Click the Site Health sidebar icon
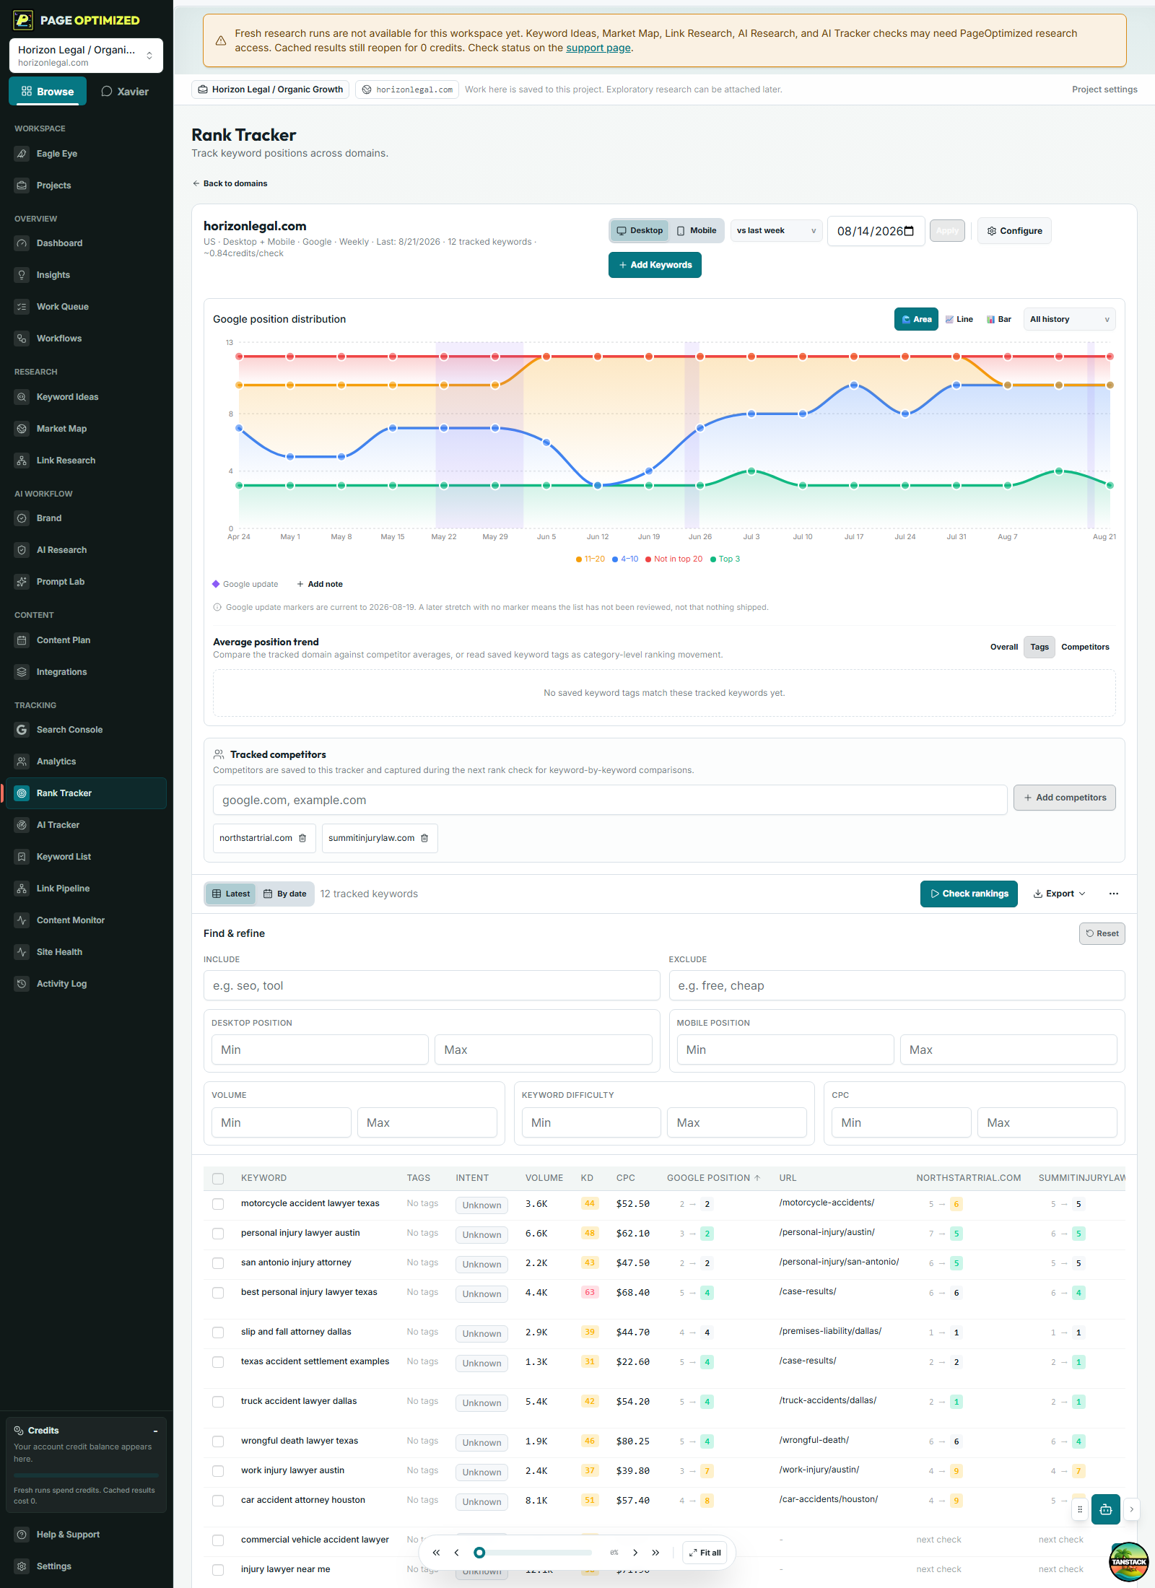The image size is (1155, 1588). click(x=22, y=952)
